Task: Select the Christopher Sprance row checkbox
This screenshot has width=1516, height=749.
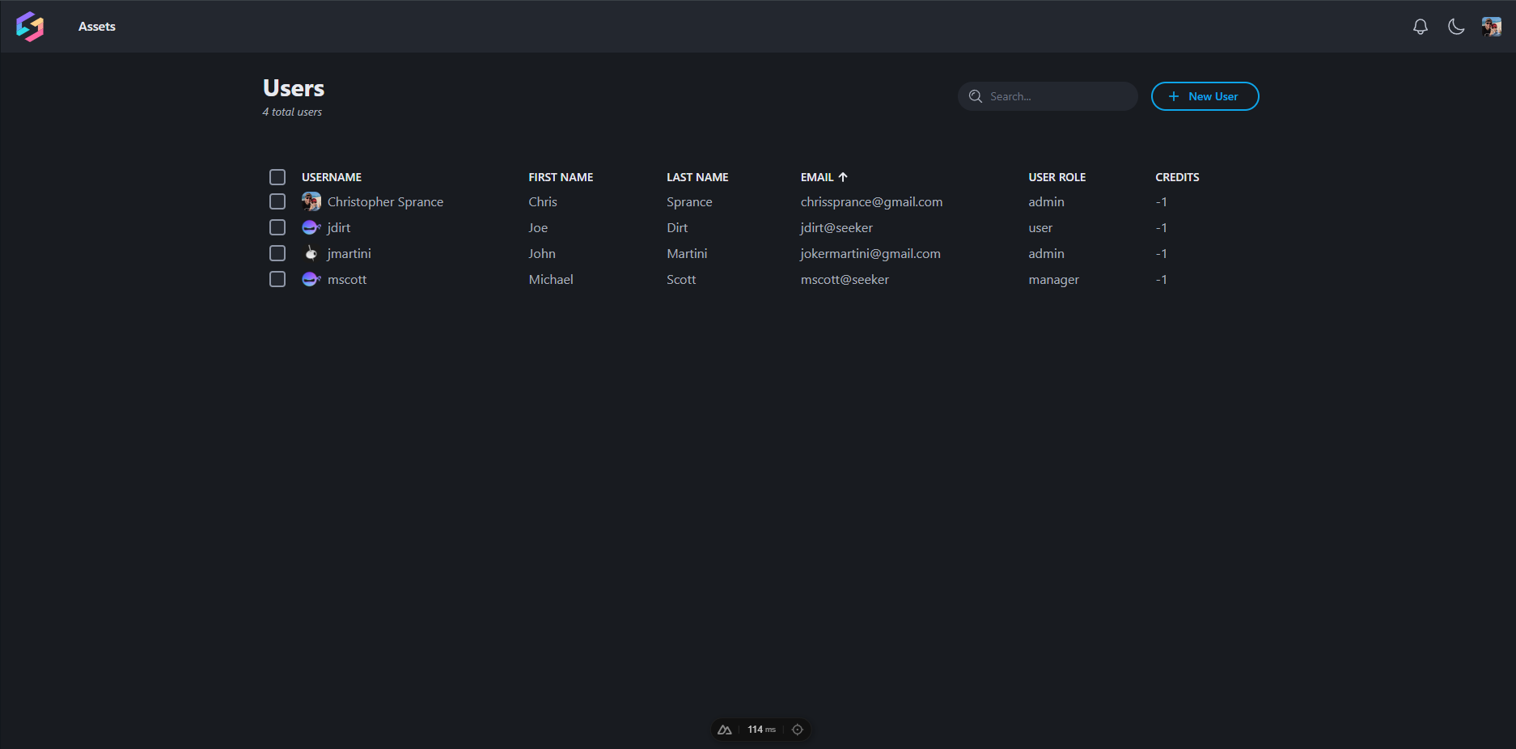Action: click(x=277, y=201)
